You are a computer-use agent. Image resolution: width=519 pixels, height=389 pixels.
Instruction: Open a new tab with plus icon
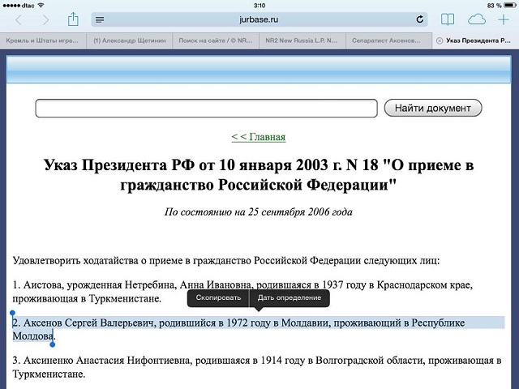[x=503, y=19]
